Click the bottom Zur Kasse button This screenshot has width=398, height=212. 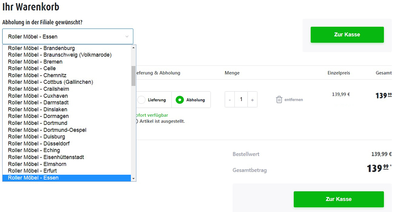[338, 199]
